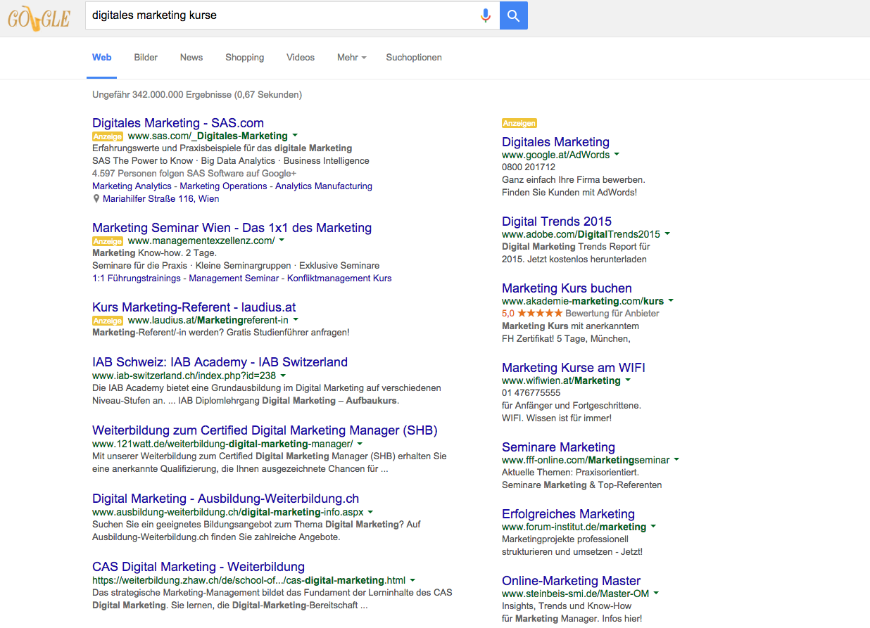This screenshot has height=628, width=870.
Task: Open the Erfolgreiches Marketing ad
Action: pyautogui.click(x=568, y=514)
